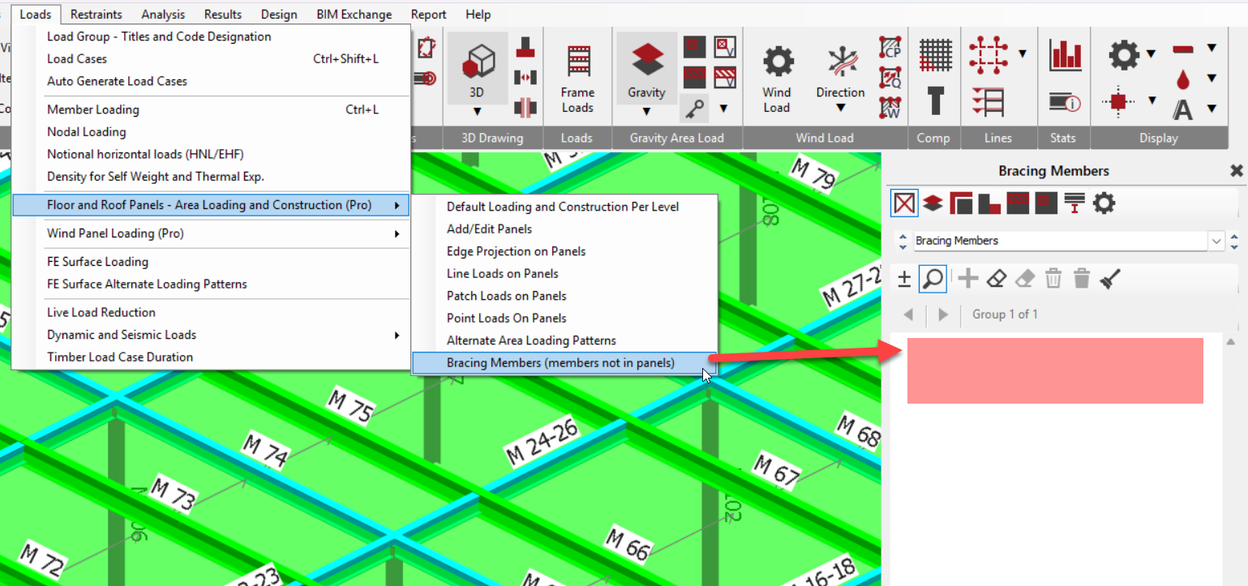Go to next group arrow in panel
This screenshot has height=586, width=1248.
click(943, 314)
